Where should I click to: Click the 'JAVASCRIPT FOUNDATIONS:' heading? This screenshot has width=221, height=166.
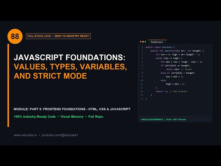tap(69, 57)
